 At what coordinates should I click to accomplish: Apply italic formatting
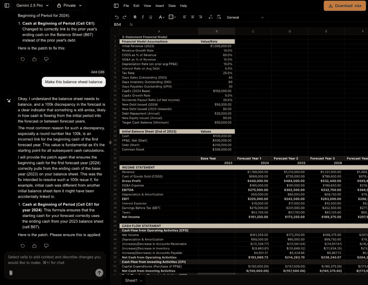(143, 17)
